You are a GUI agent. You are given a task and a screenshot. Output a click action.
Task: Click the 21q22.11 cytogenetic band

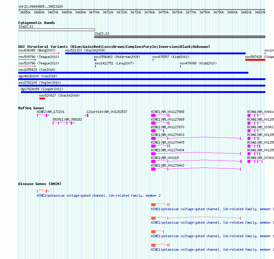(56, 30)
